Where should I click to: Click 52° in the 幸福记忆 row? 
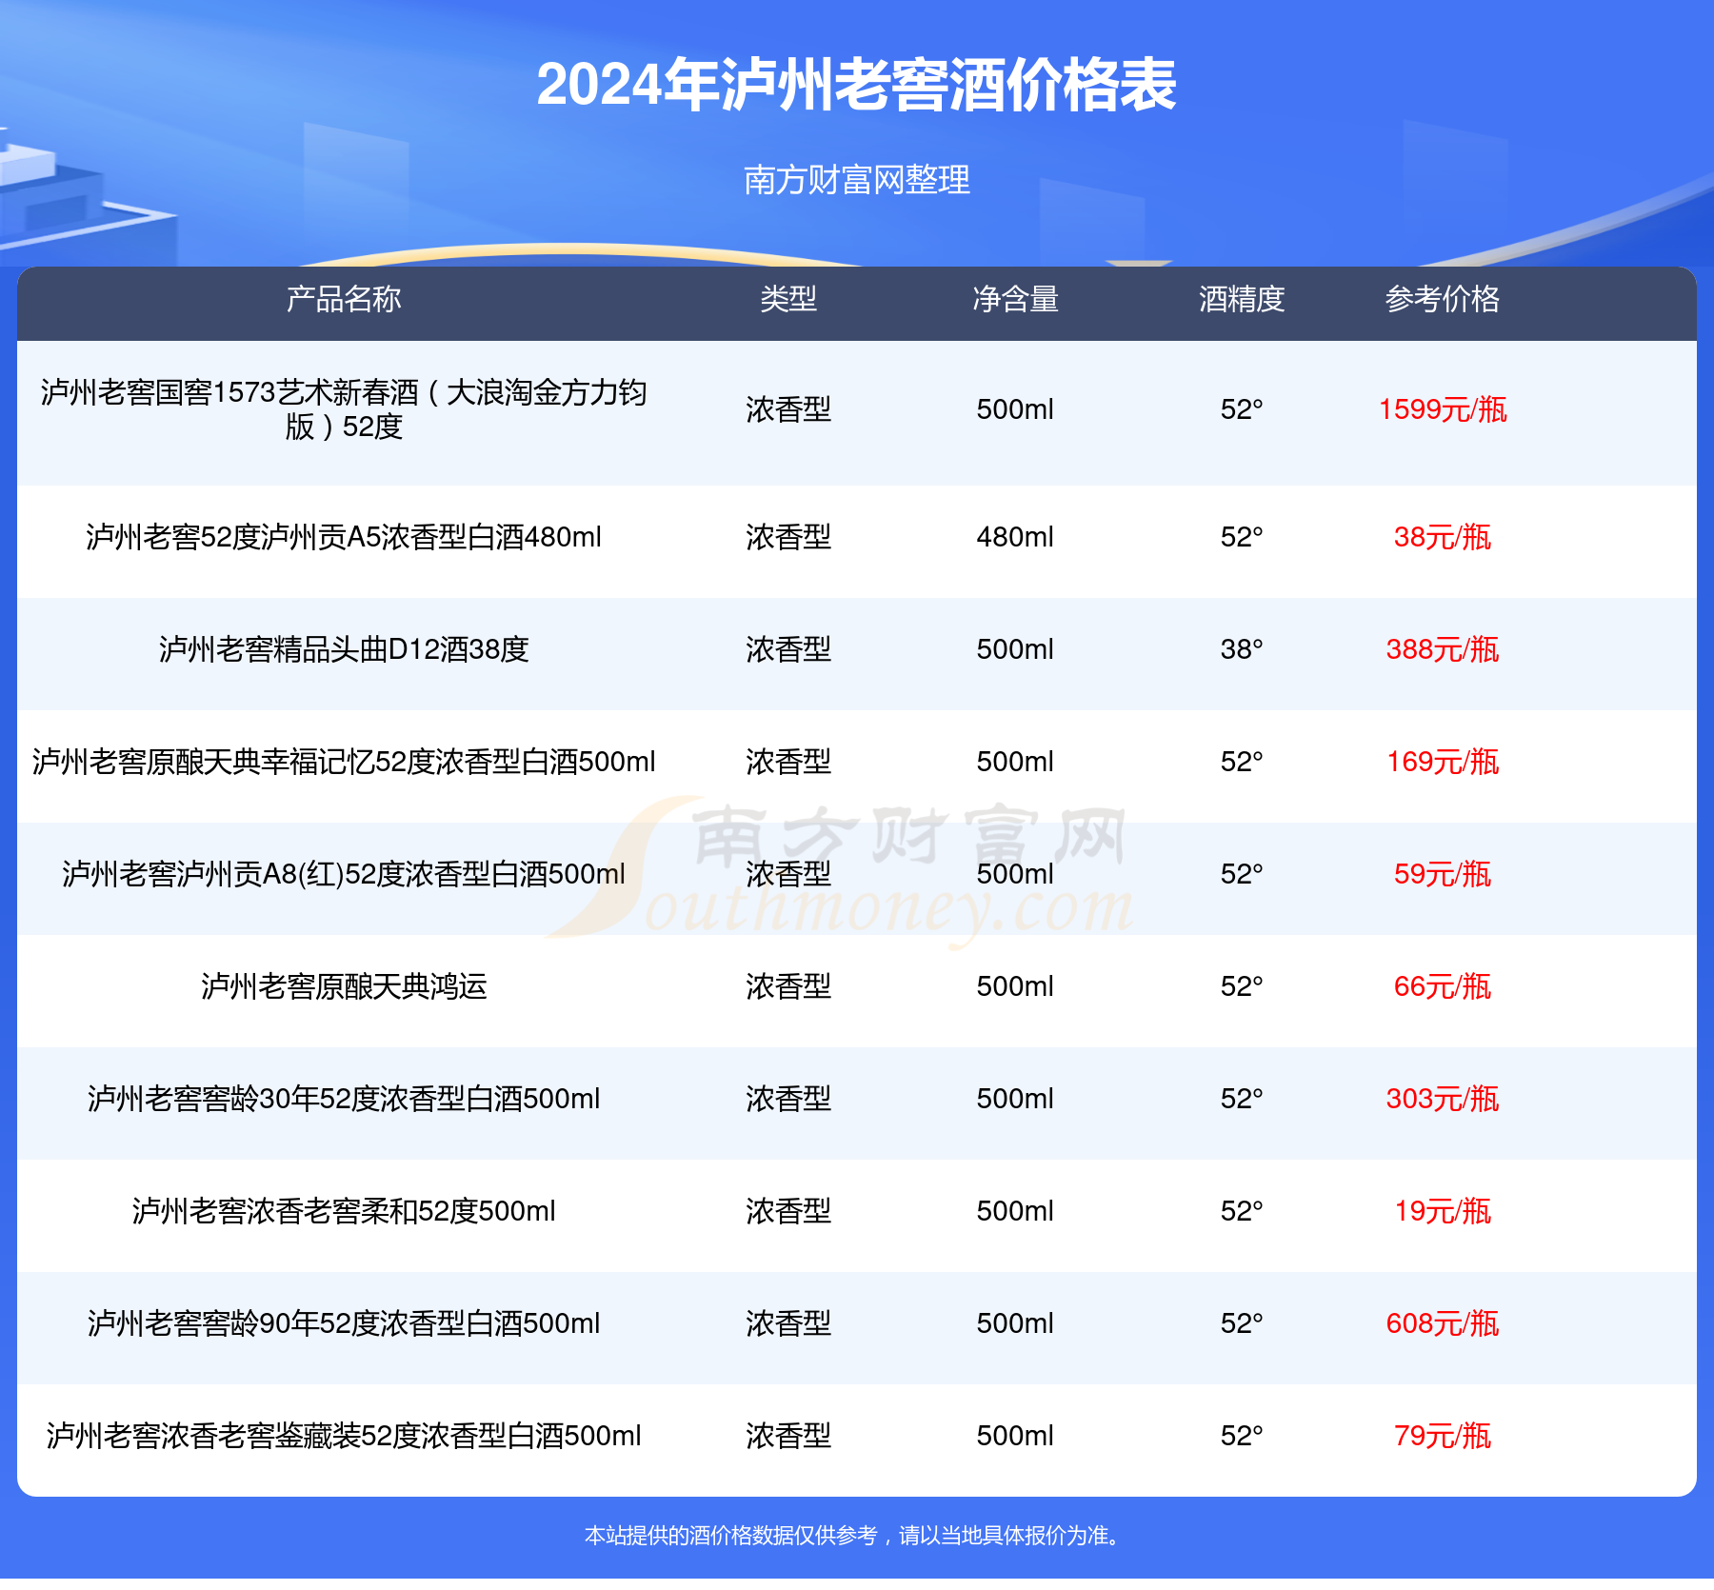point(1242,762)
